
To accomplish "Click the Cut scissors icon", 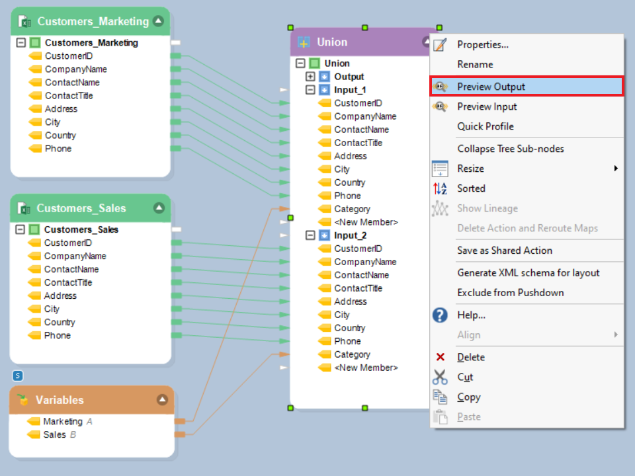I will pos(440,377).
